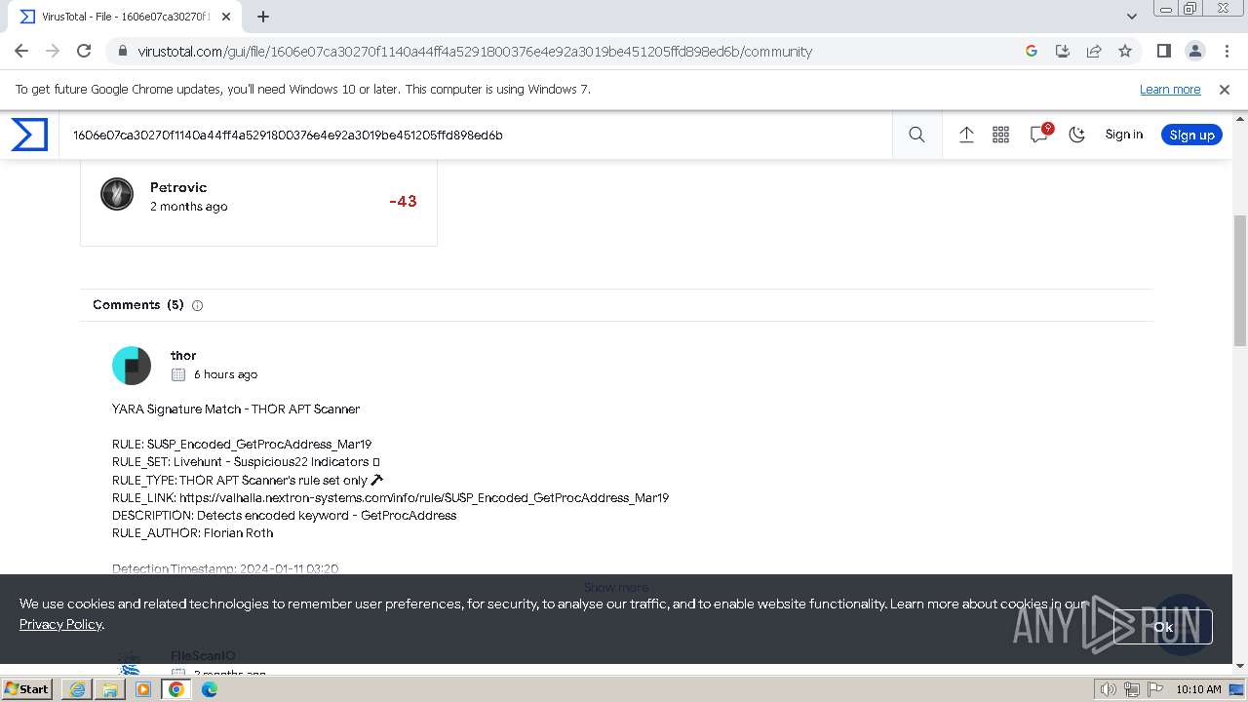Click the Google icon in address bar
Image resolution: width=1248 pixels, height=702 pixels.
1032,51
